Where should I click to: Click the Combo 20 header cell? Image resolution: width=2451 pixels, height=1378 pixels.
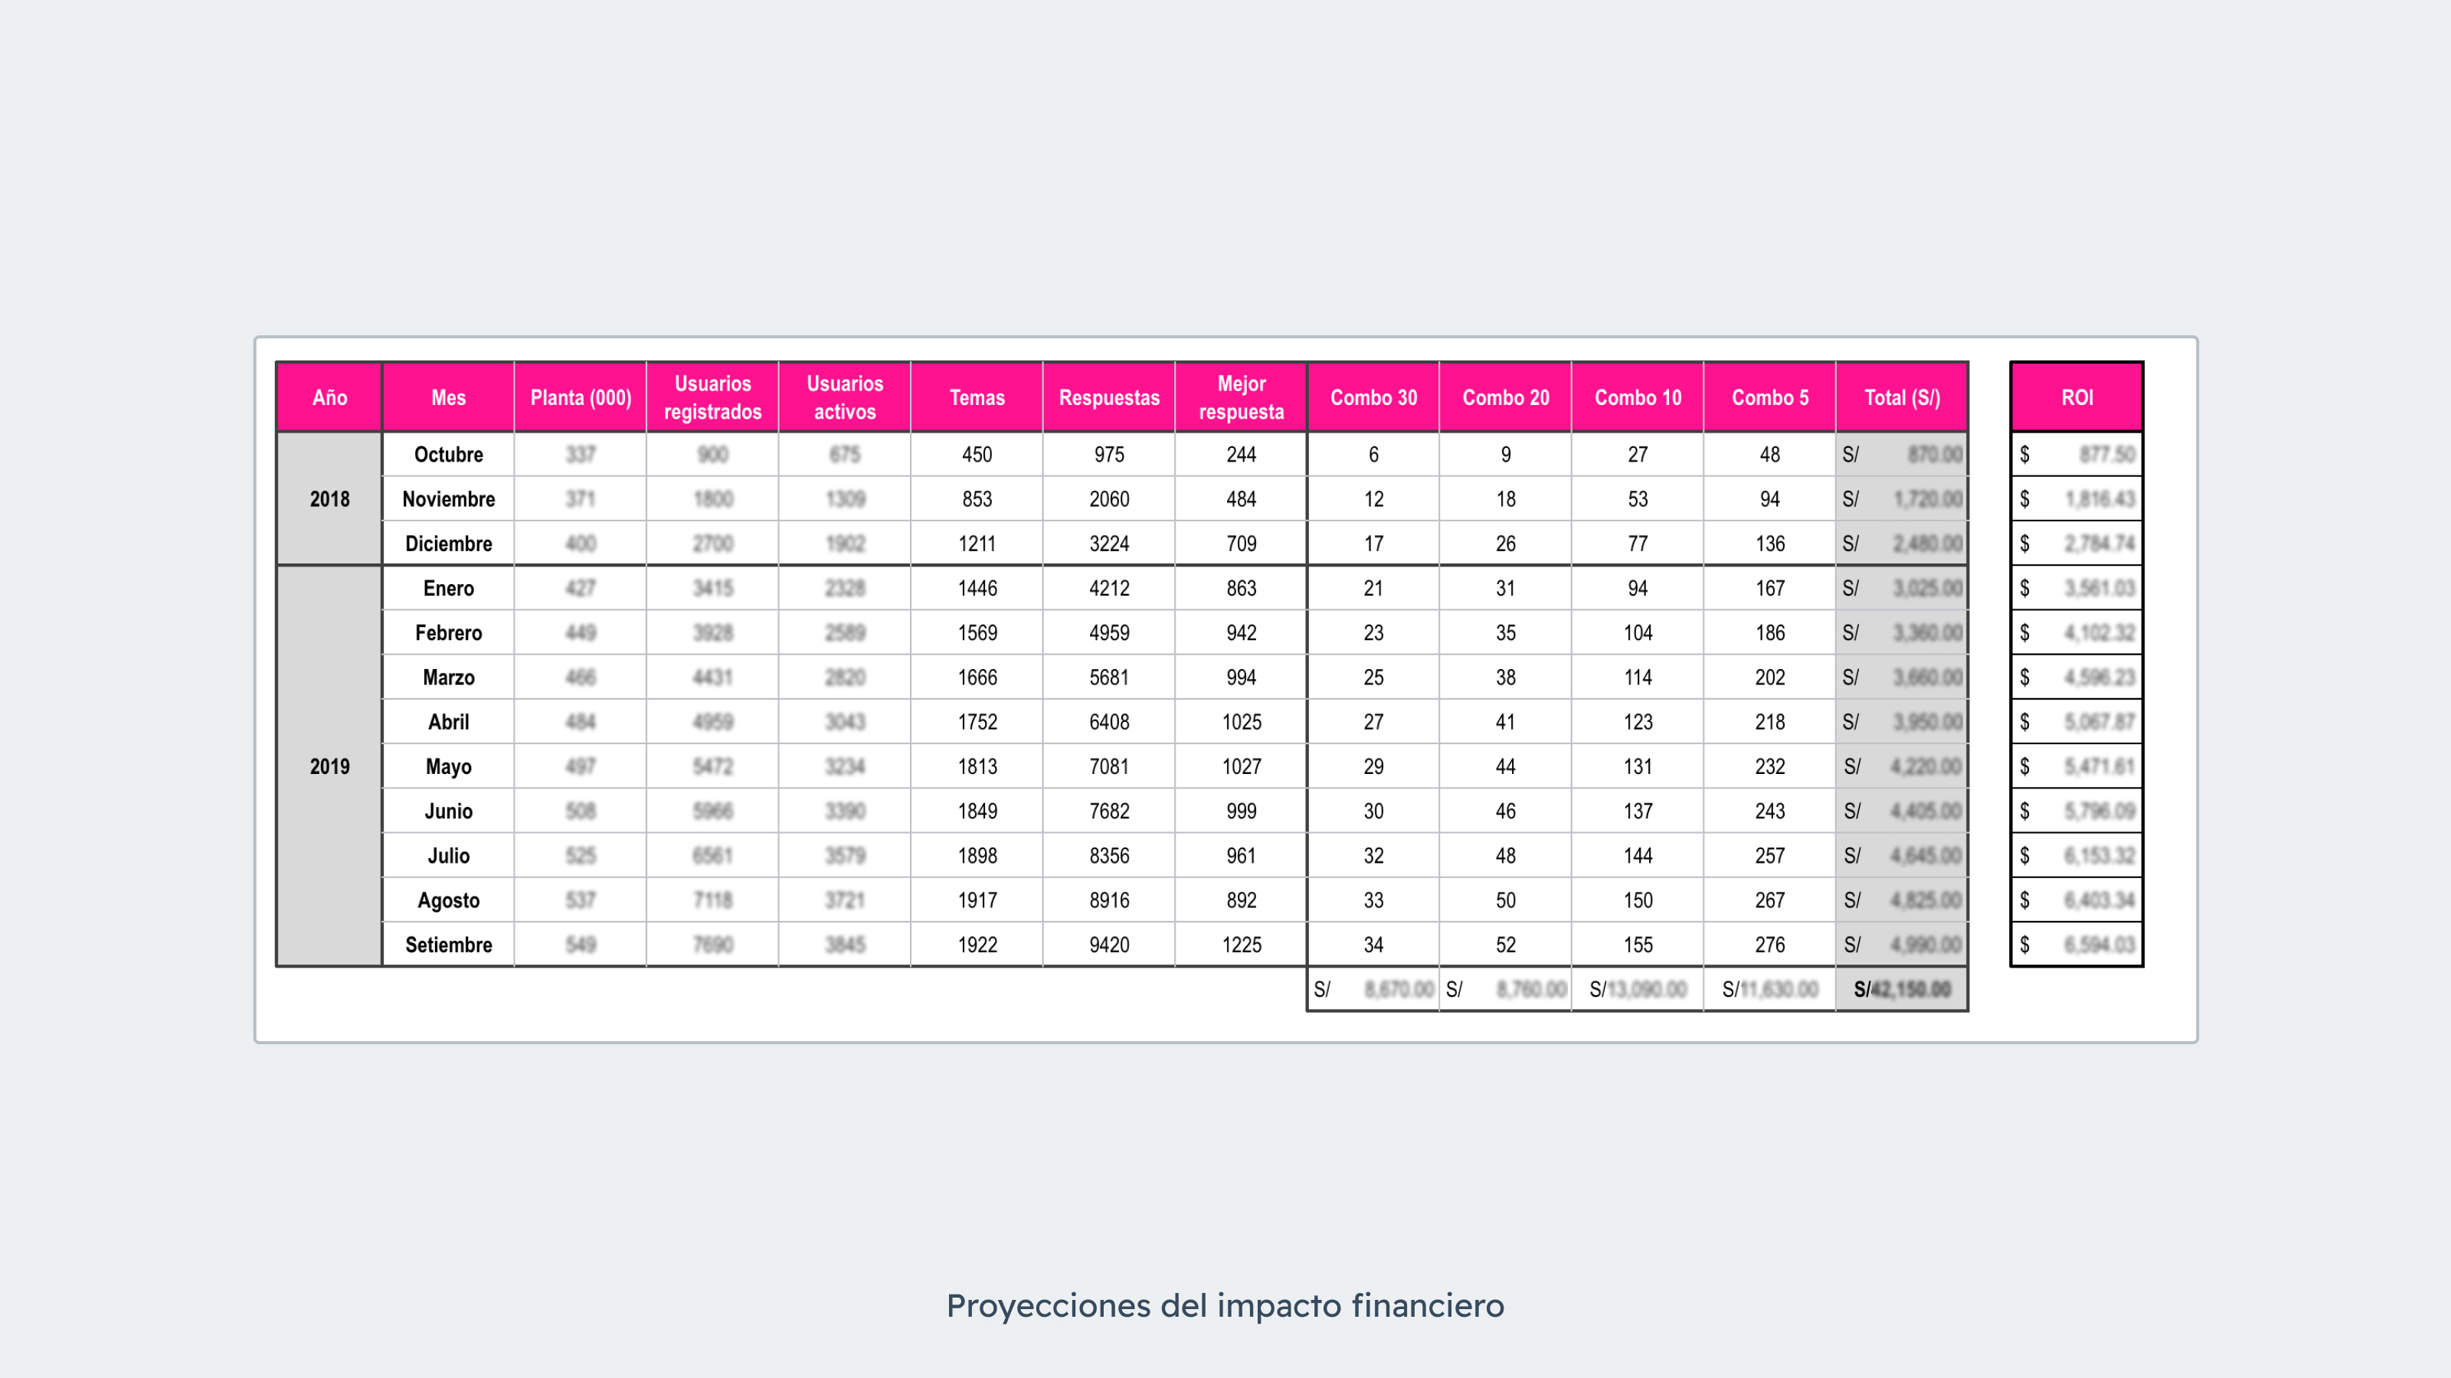[x=1505, y=397]
